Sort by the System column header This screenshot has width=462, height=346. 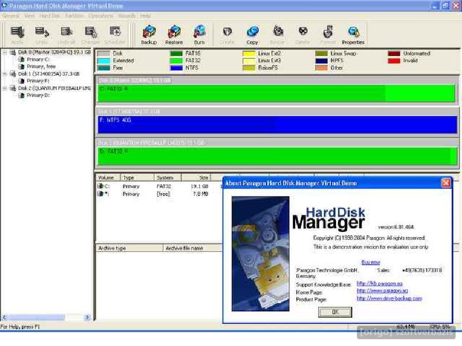pos(167,178)
